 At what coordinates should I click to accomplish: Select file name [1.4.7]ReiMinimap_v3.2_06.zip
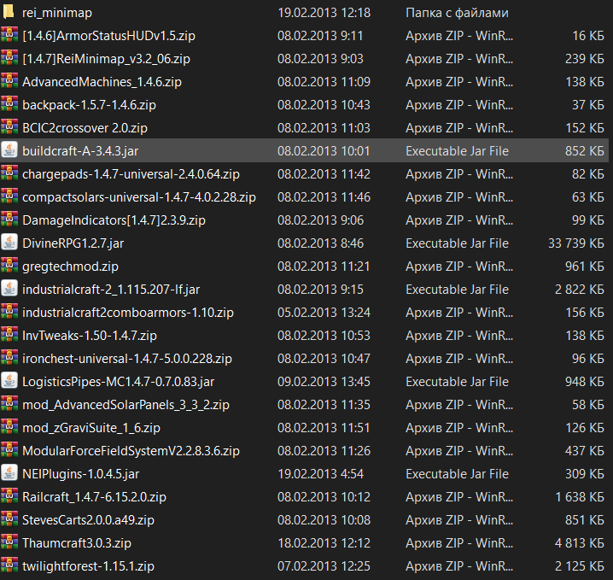point(107,59)
